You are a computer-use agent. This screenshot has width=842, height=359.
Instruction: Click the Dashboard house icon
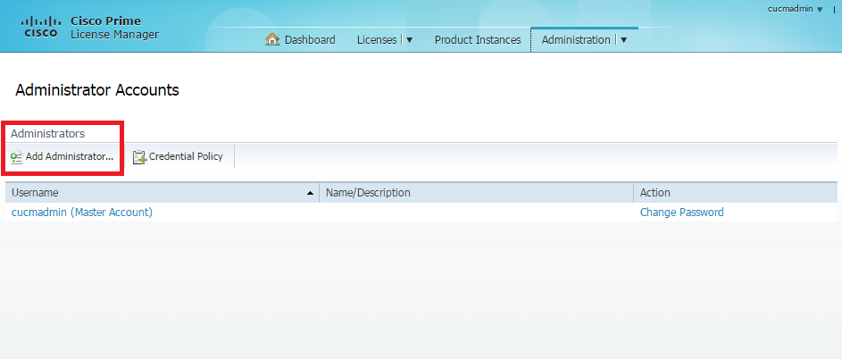272,40
